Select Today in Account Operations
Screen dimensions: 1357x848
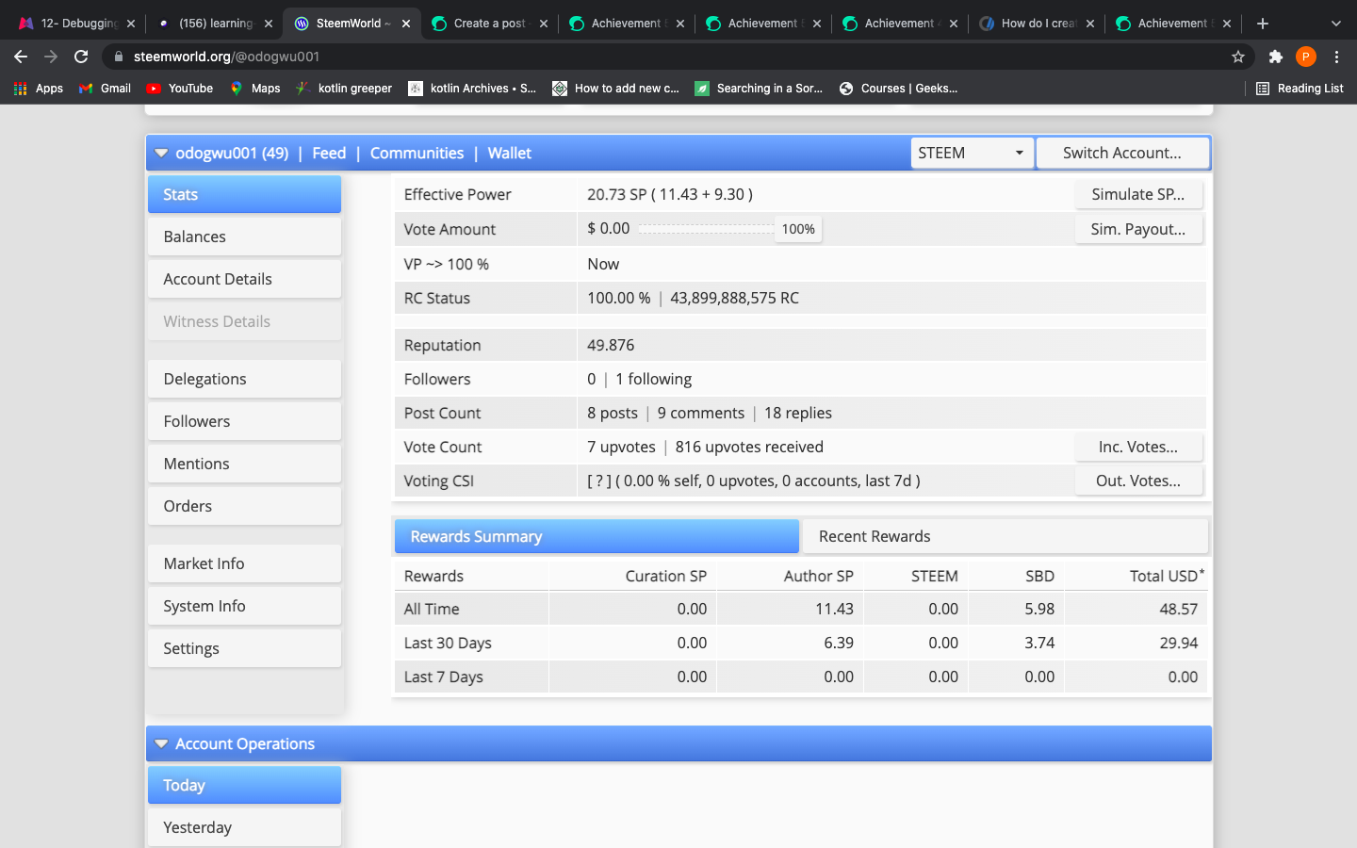pyautogui.click(x=244, y=785)
